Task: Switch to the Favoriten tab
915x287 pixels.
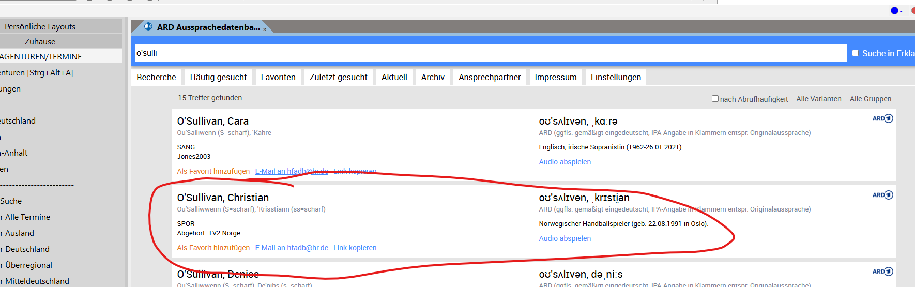Action: (x=278, y=77)
